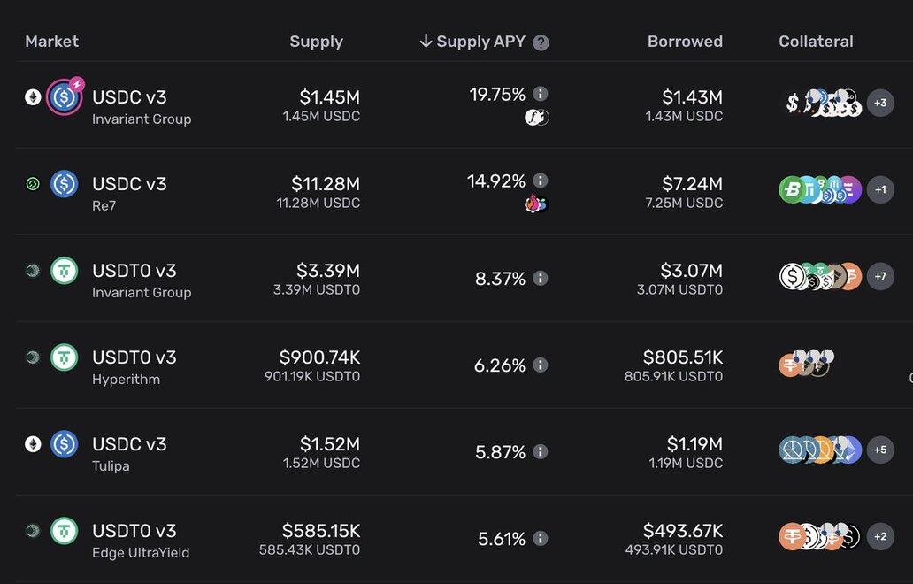Show the +5 additional collateral assets
The image size is (913, 584).
point(880,450)
